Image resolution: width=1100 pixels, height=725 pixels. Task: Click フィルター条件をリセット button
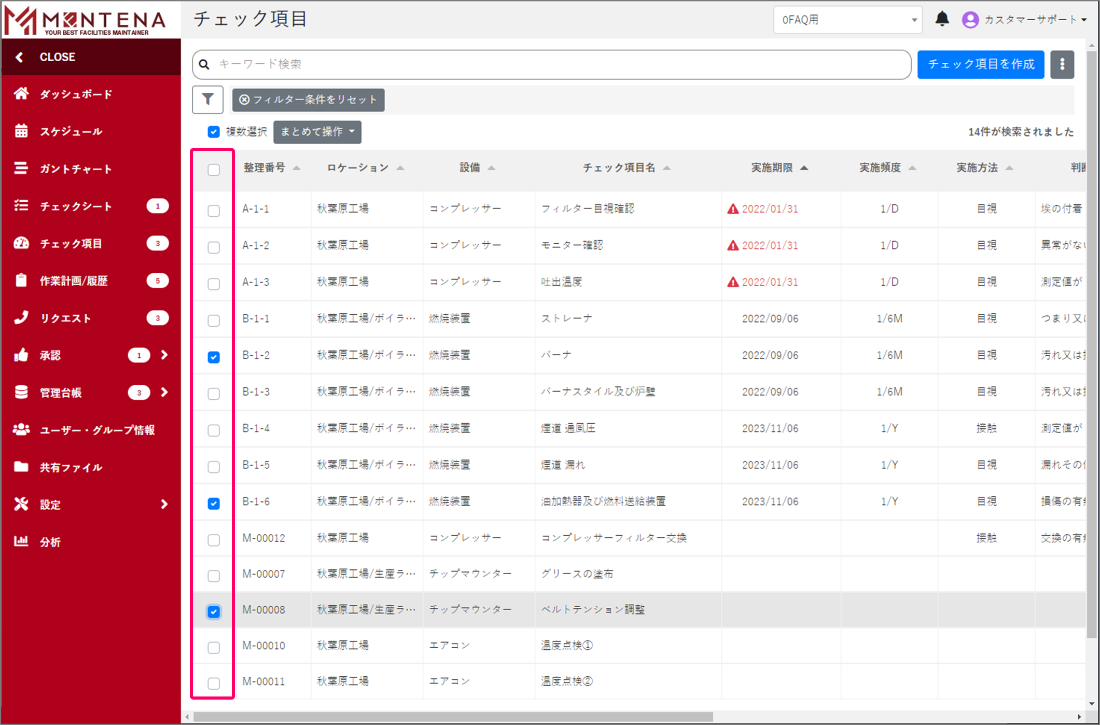[x=308, y=100]
